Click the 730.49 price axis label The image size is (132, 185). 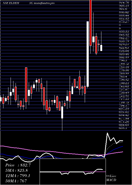pyautogui.click(x=123, y=93)
